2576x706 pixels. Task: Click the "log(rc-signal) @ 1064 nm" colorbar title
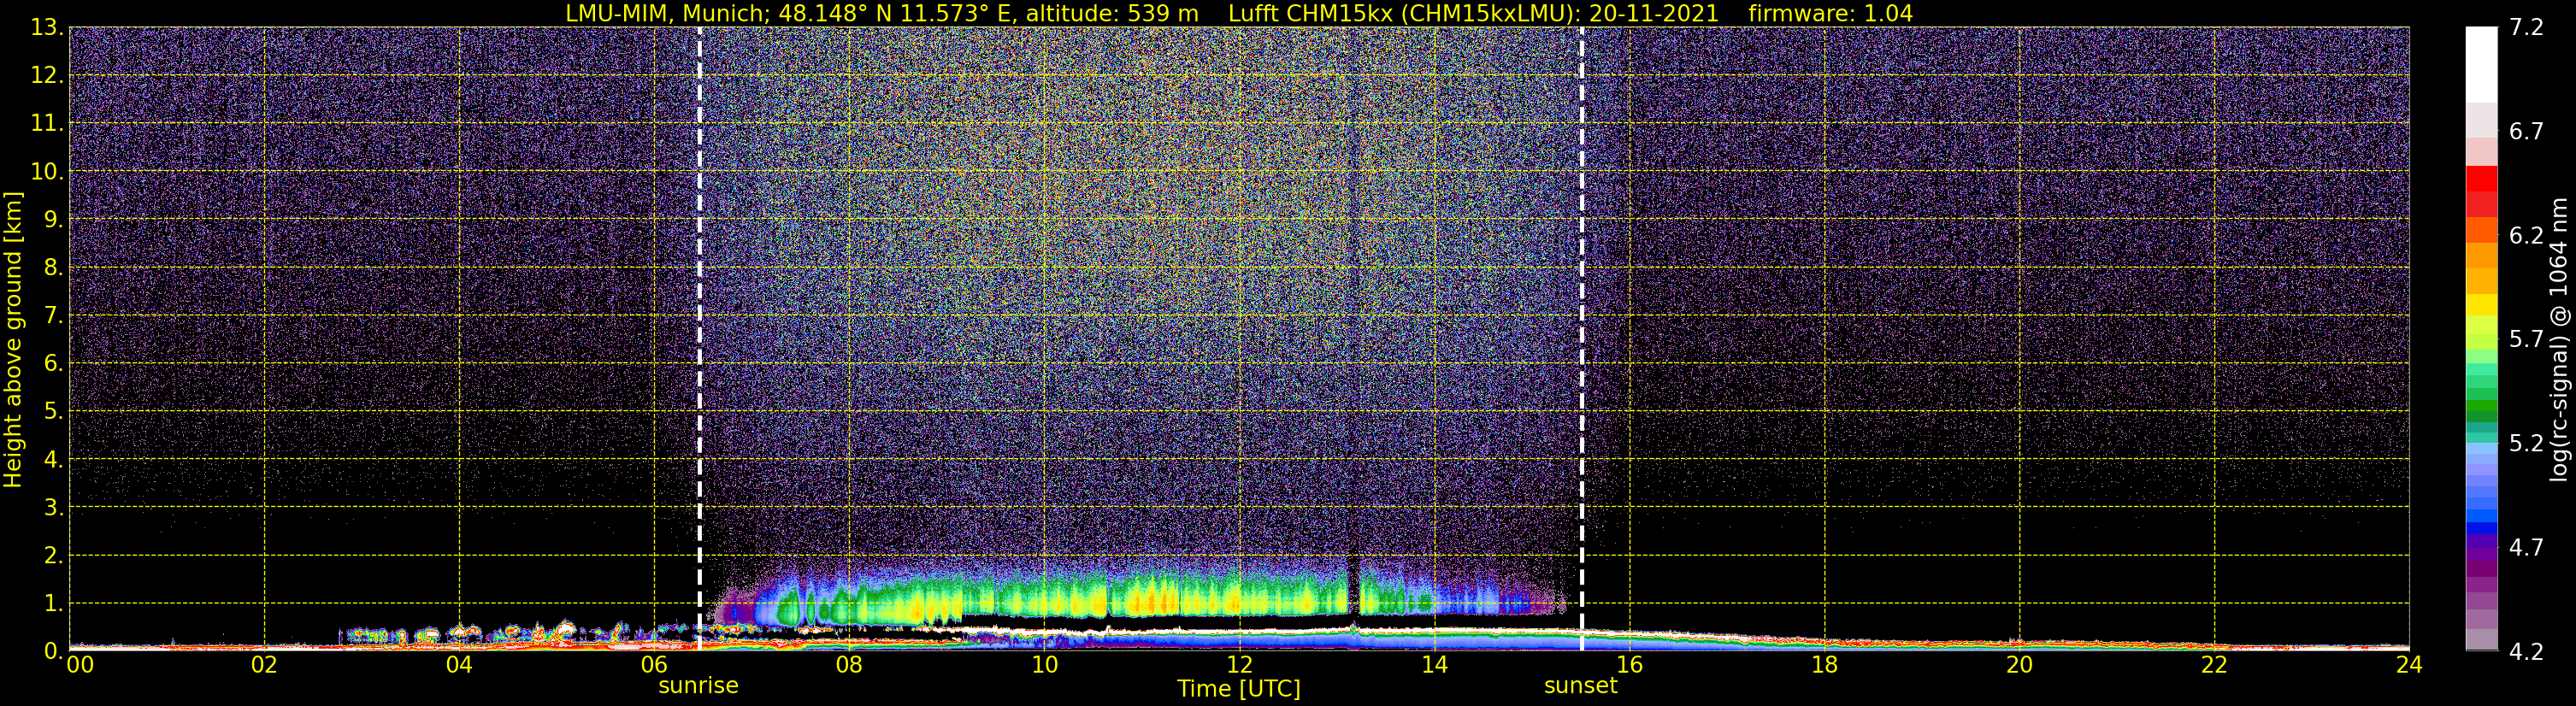pos(2558,339)
